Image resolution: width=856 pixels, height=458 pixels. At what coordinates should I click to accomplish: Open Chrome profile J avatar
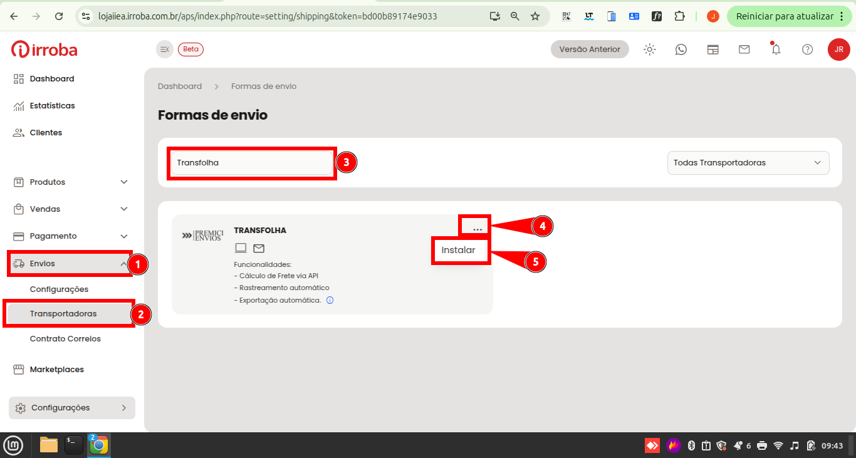tap(713, 16)
